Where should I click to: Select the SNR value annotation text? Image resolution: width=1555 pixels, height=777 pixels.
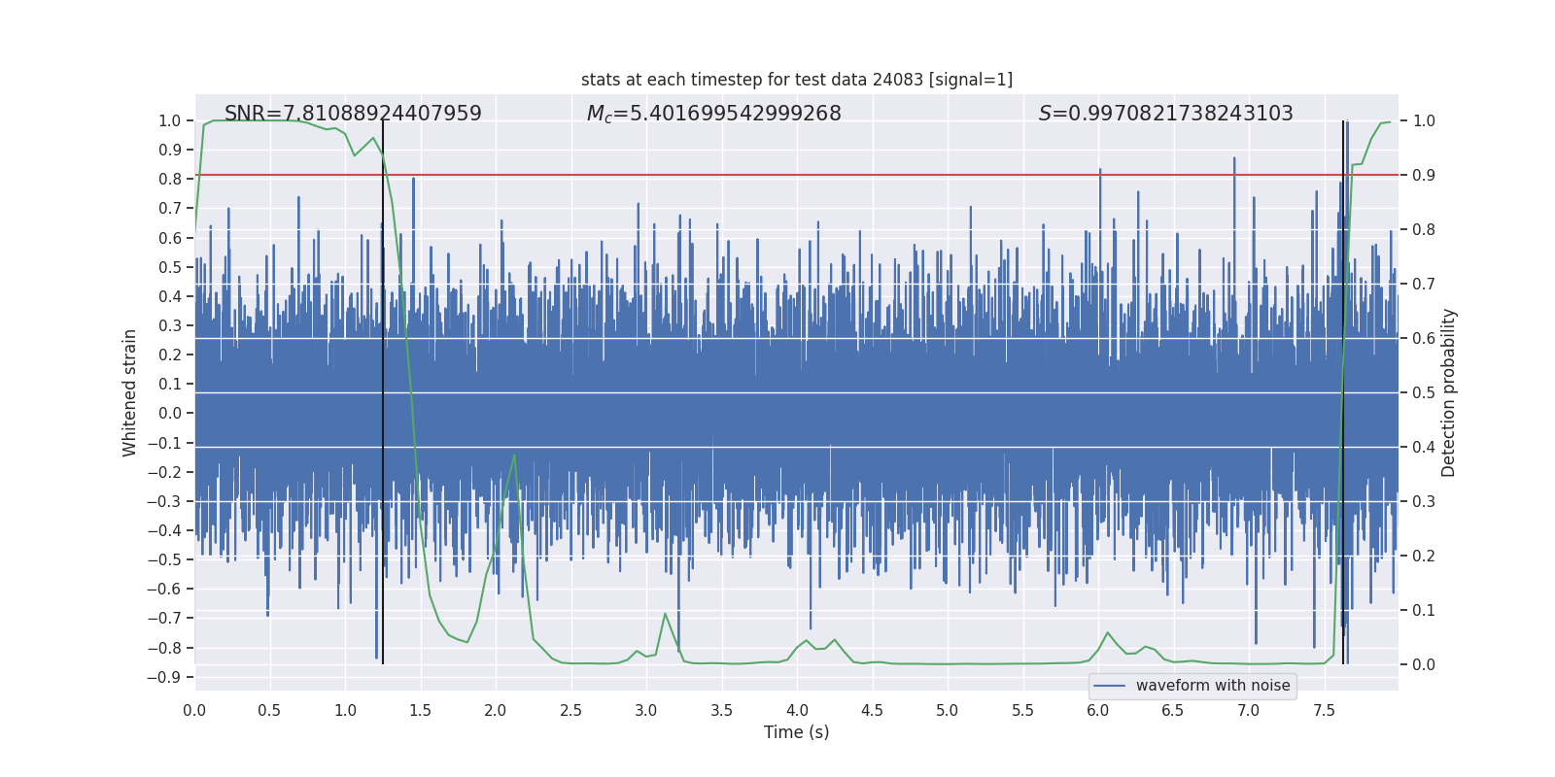pyautogui.click(x=353, y=114)
